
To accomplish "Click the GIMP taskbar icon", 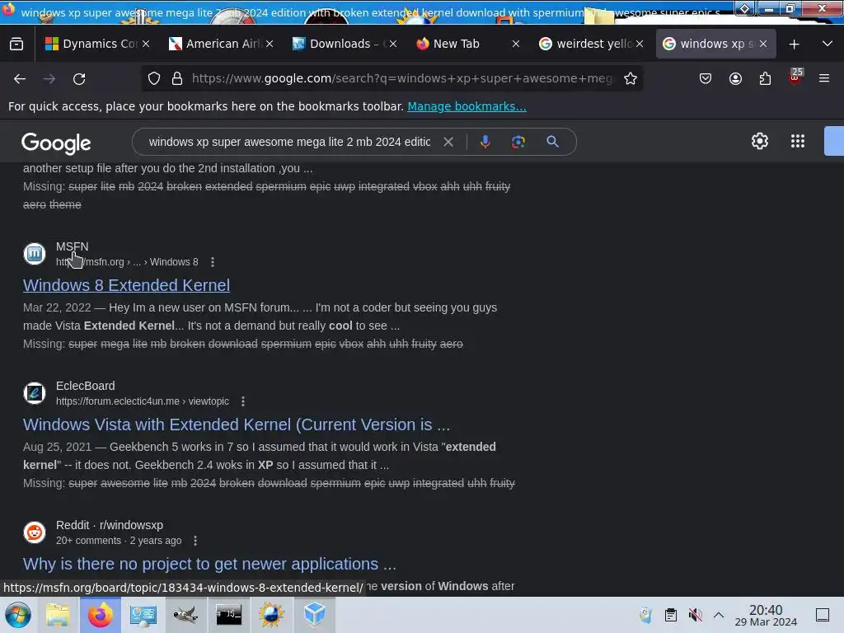I will tap(185, 615).
